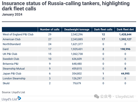The height and width of the screenshot is (102, 138).
Task: Click the Source: Lloyd's List text
Action: 14,92
